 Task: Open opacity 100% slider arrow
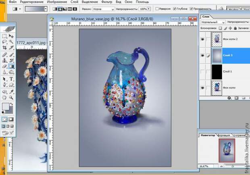point(149,9)
